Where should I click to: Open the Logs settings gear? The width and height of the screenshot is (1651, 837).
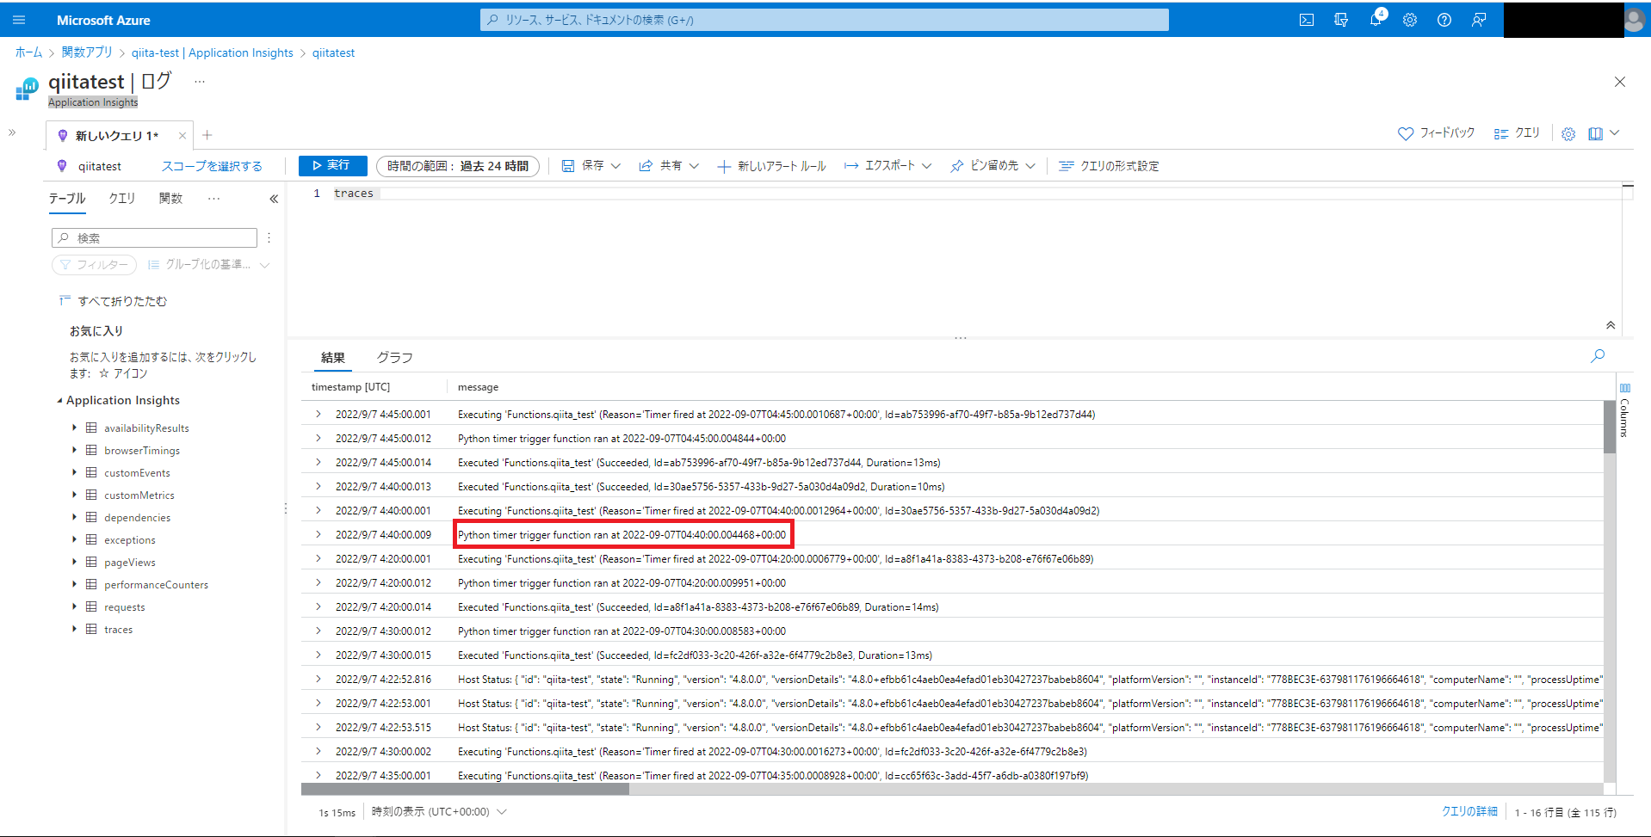pos(1568,134)
